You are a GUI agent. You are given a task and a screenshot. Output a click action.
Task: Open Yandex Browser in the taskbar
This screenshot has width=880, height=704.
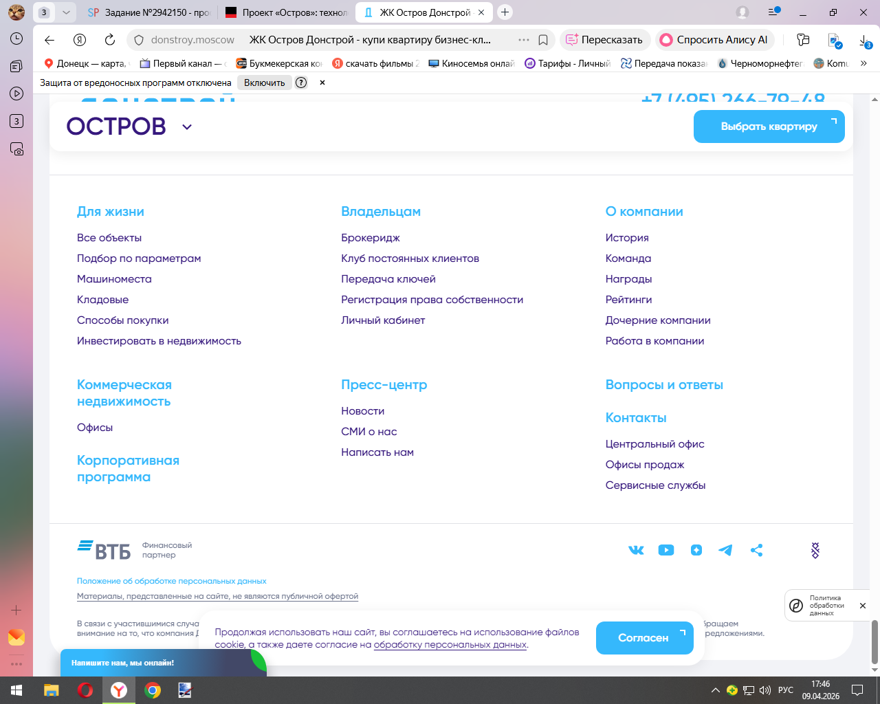[x=119, y=690]
